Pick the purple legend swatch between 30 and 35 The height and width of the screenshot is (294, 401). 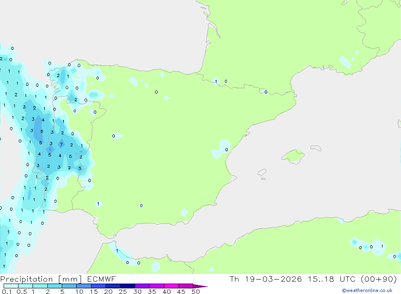pyautogui.click(x=142, y=286)
